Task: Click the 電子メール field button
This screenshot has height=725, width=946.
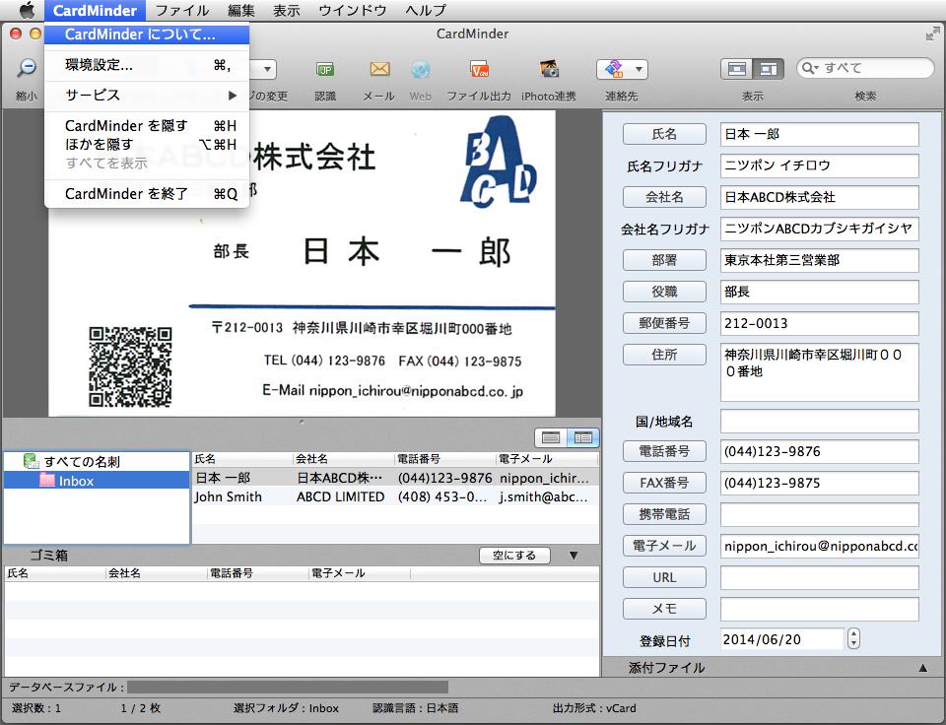Action: point(664,546)
